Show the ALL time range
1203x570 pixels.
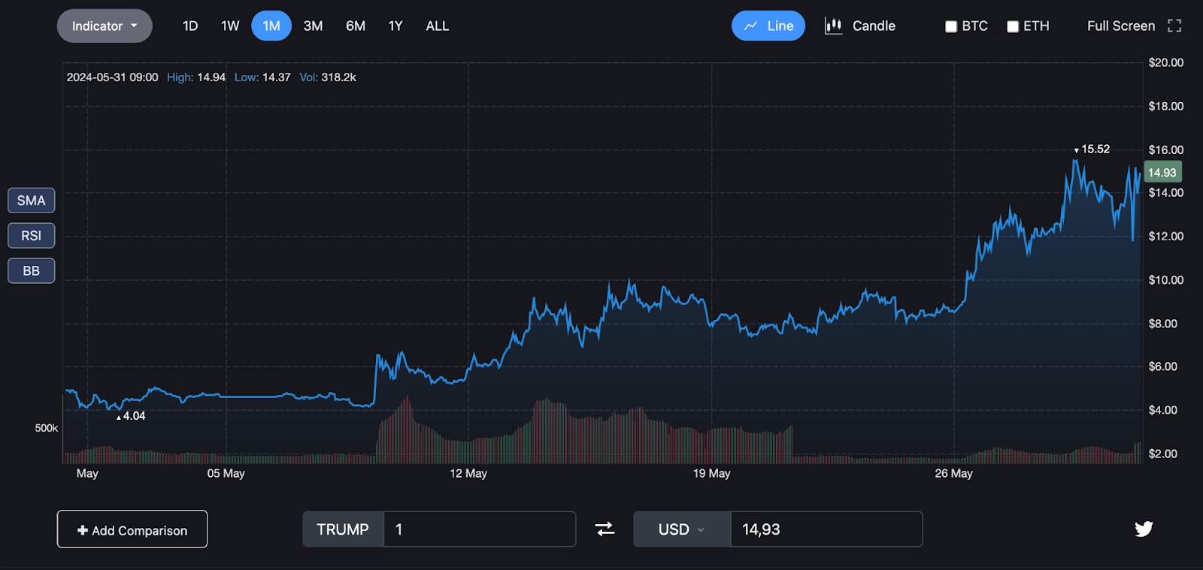click(438, 26)
